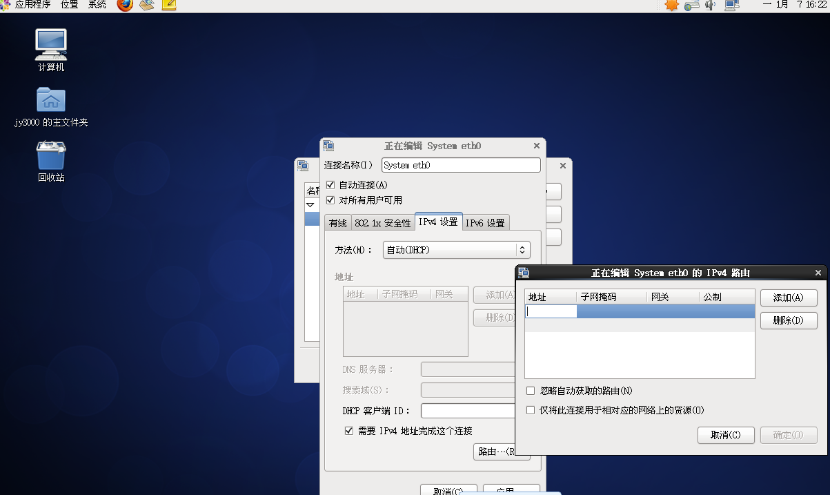
Task: Launch Firefox from the top panel
Action: point(125,5)
